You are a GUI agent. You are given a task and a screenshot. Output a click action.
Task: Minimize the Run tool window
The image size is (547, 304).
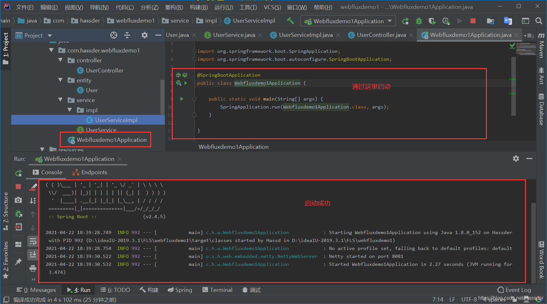(x=529, y=158)
